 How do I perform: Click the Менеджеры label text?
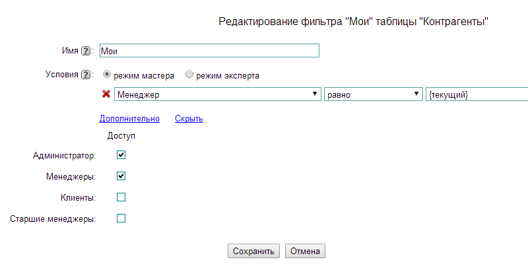(71, 177)
